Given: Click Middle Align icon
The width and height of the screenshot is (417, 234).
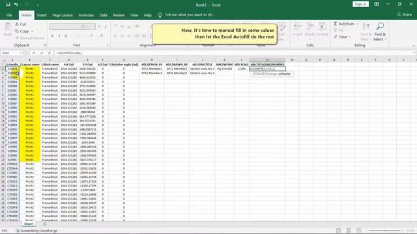Looking at the screenshot, I should pos(122,27).
